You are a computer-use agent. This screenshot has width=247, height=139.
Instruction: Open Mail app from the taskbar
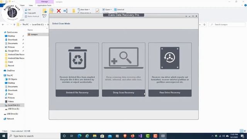[x=110, y=136]
